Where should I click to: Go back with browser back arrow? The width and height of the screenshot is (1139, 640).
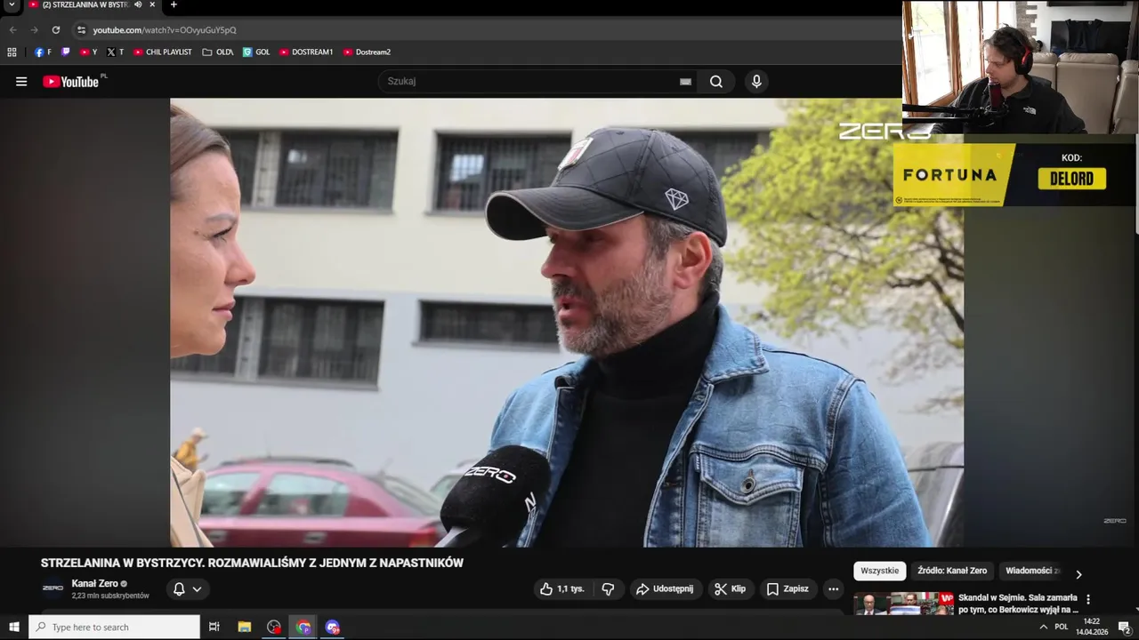pyautogui.click(x=12, y=30)
